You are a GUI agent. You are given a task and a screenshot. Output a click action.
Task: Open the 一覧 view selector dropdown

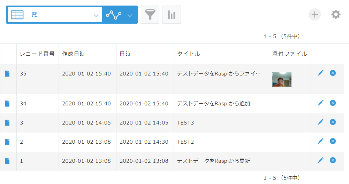click(55, 15)
